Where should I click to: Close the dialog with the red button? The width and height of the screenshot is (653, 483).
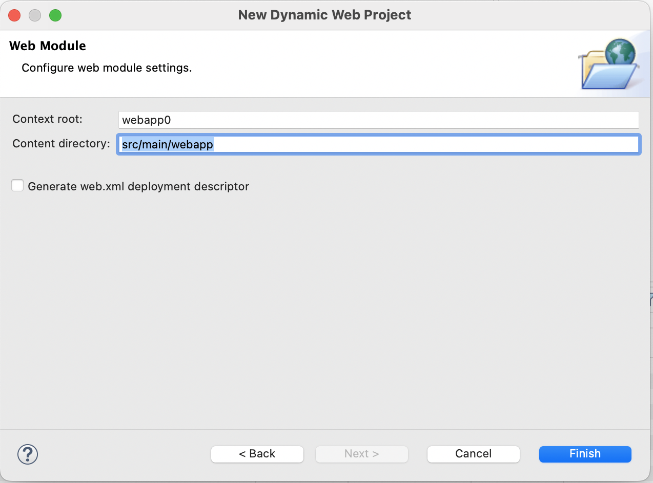14,15
